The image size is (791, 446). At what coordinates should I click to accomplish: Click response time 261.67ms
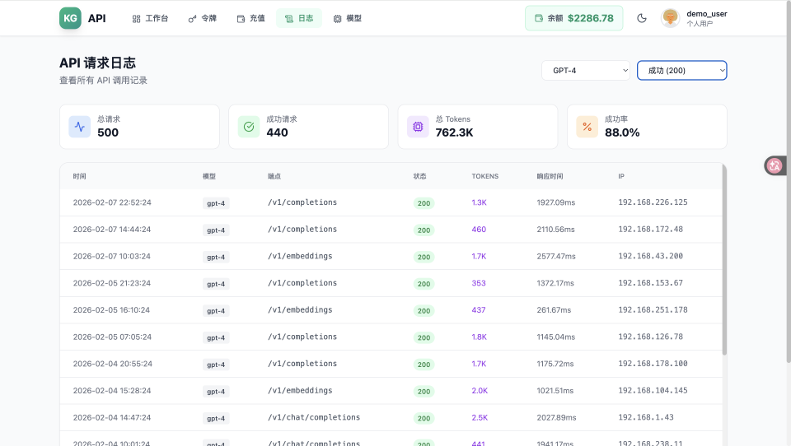(554, 310)
